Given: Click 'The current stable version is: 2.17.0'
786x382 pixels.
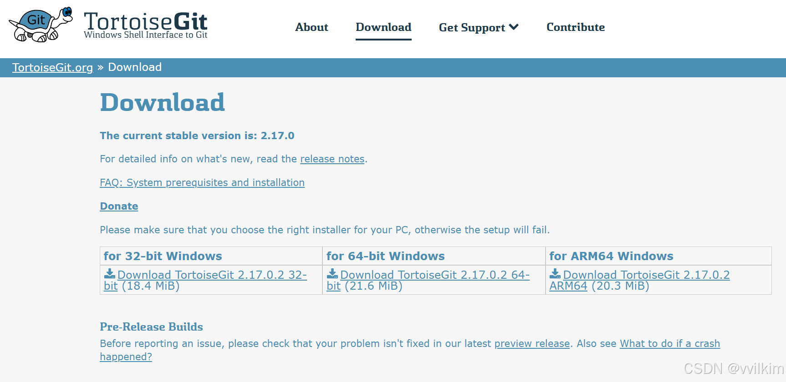Looking at the screenshot, I should coord(197,136).
